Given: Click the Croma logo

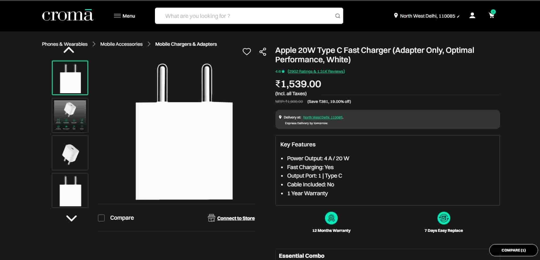Looking at the screenshot, I should (68, 16).
